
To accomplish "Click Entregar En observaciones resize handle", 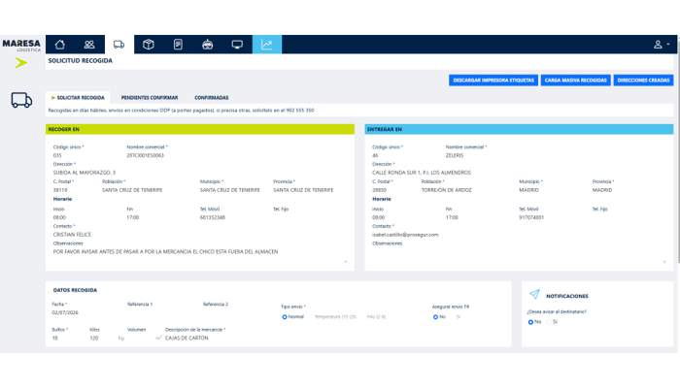I will (664, 261).
